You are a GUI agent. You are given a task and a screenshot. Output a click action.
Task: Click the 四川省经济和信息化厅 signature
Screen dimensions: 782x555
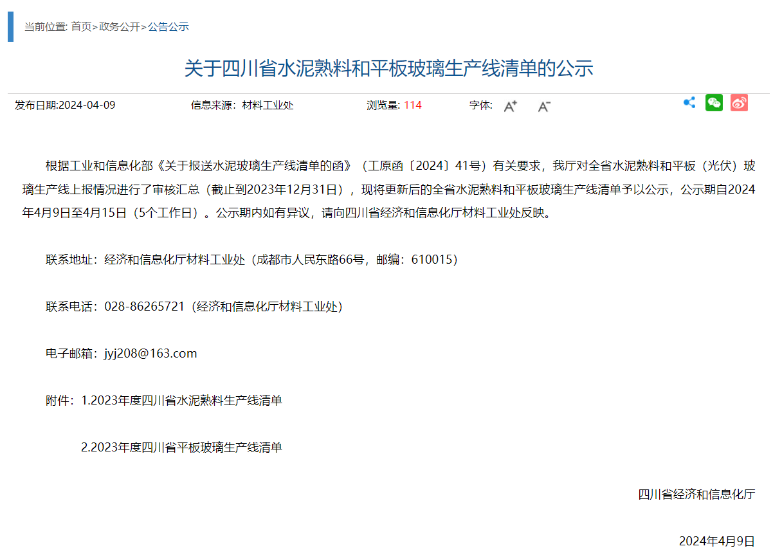click(696, 495)
